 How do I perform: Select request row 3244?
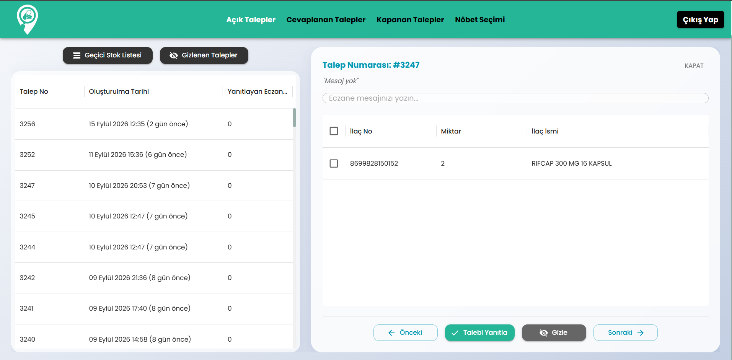(153, 247)
